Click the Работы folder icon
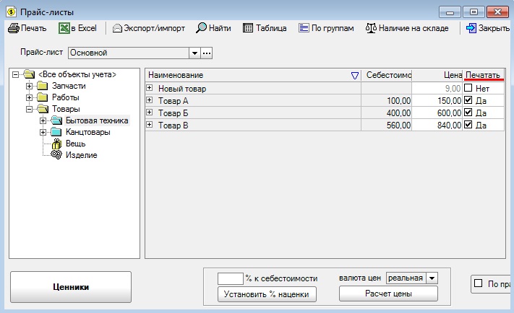The width and height of the screenshot is (514, 313). pos(42,97)
